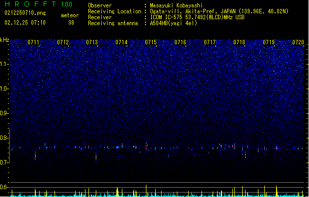Click the meteor count label
Viewport: 309px width, 197px height.
tap(70, 15)
